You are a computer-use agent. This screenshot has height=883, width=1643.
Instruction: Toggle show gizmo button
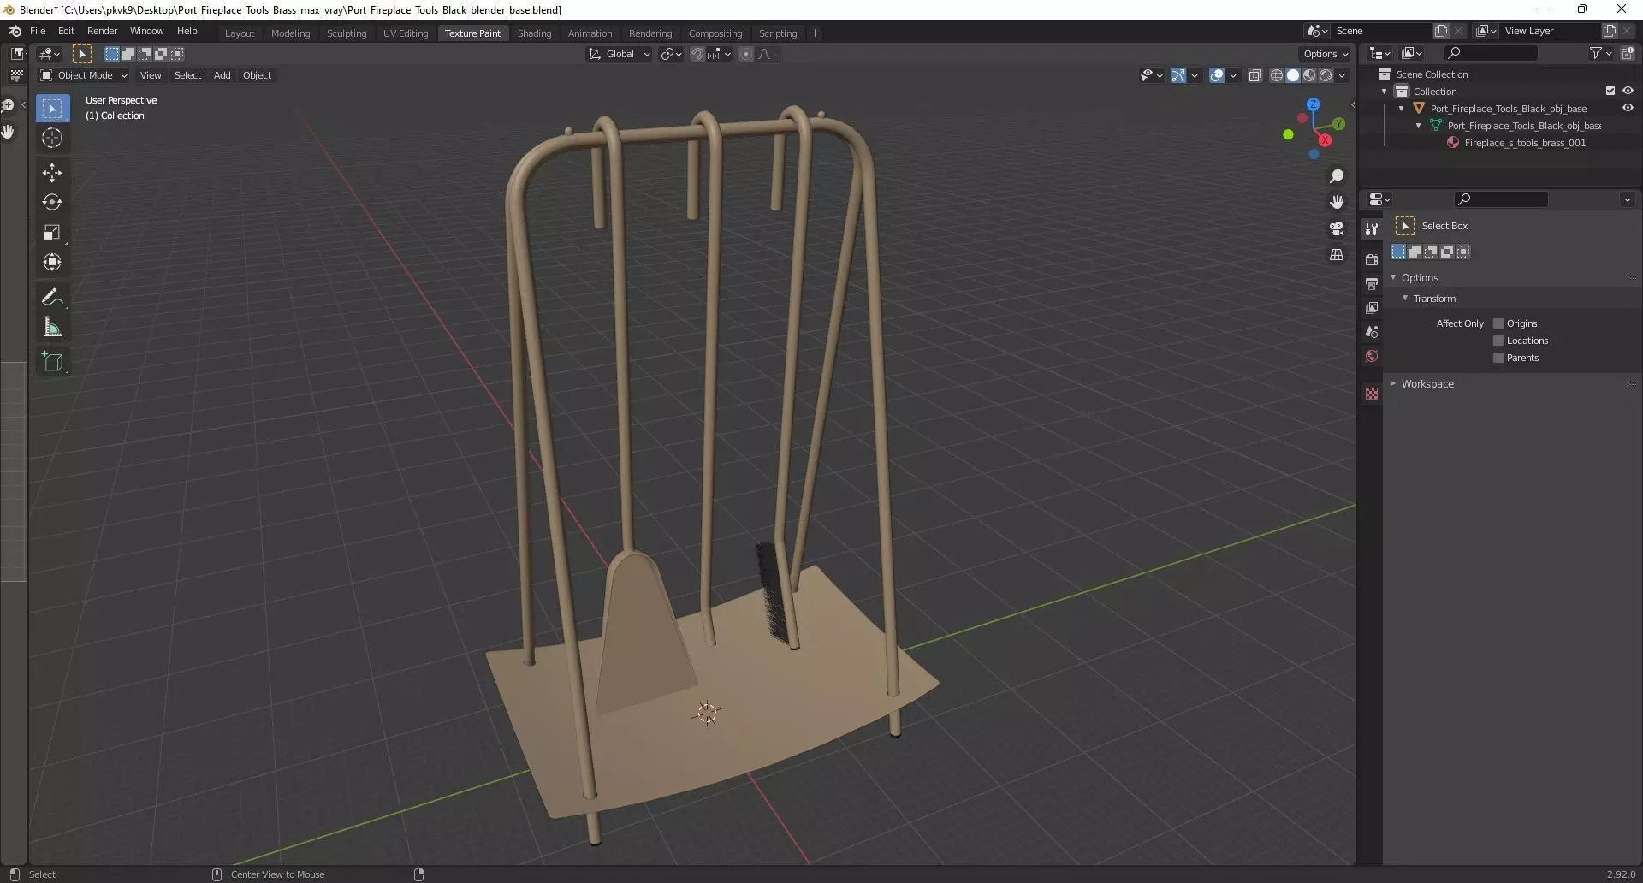[x=1178, y=75]
